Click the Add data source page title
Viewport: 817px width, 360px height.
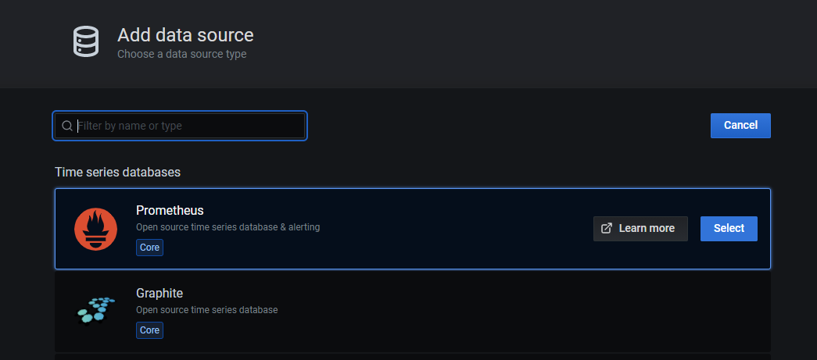point(185,35)
